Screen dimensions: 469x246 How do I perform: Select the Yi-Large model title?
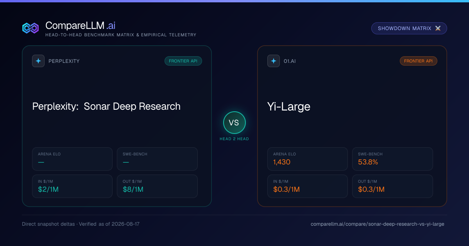click(x=289, y=106)
